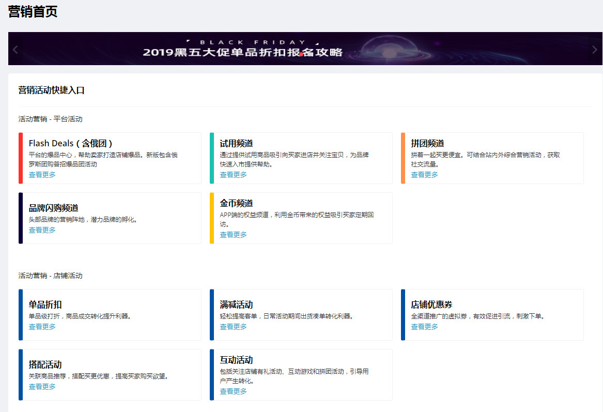
Task: Click the 拼团频道 card heading
Action: click(x=428, y=143)
